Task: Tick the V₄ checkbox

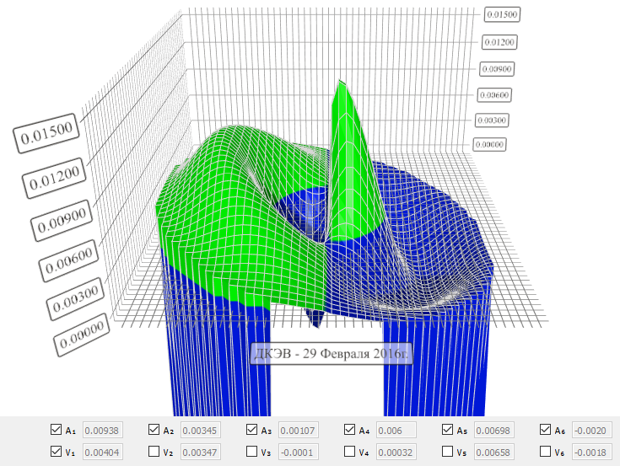Action: tap(350, 452)
